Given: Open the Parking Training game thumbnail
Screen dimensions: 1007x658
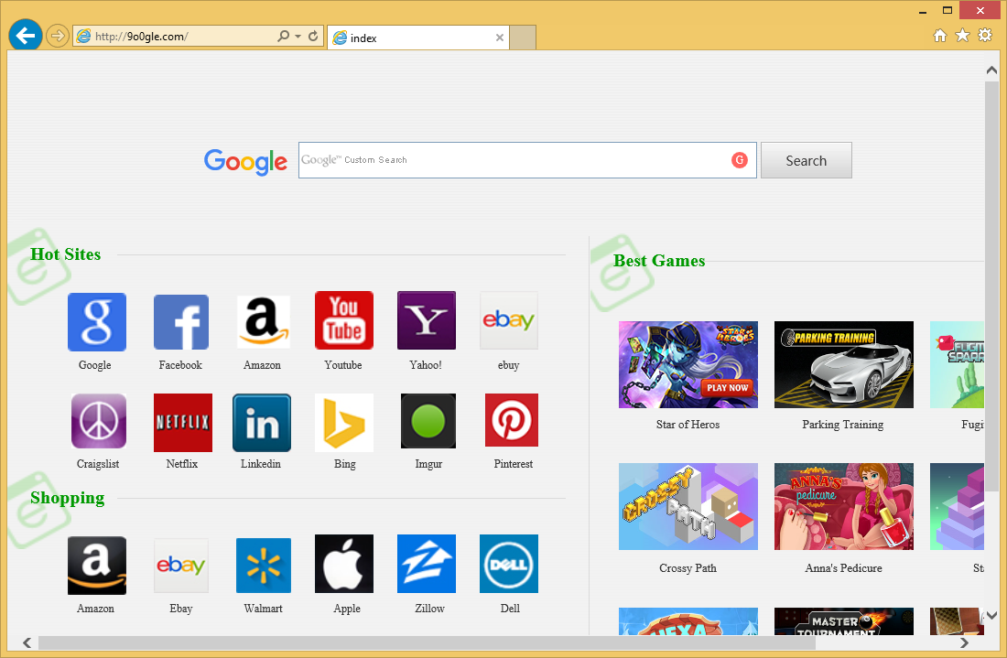Looking at the screenshot, I should pos(843,364).
